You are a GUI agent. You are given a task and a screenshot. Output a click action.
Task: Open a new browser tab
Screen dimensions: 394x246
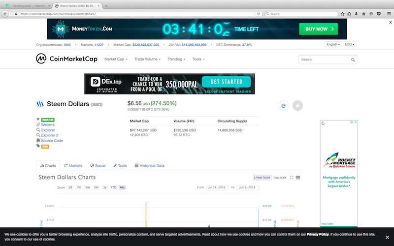[106, 6]
